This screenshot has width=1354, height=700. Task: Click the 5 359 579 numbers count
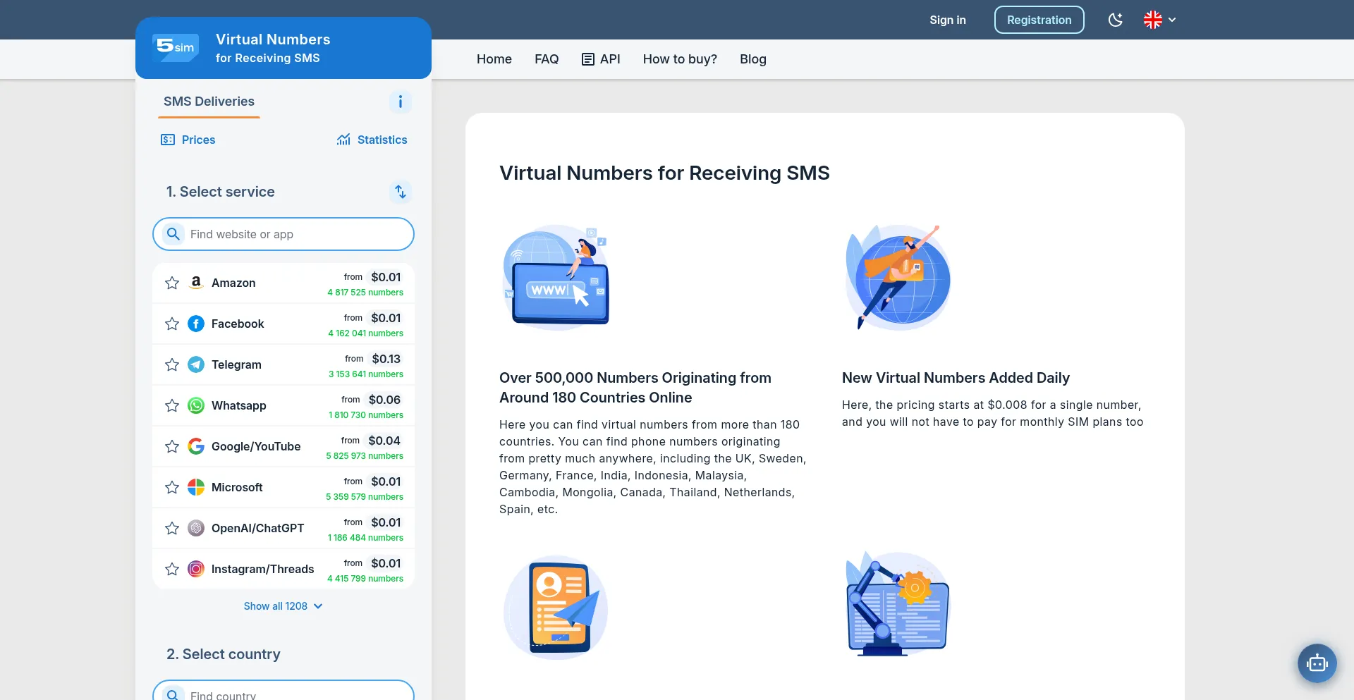365,497
